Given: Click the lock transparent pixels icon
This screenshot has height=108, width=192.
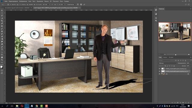Looking at the screenshot, I should pos(165,66).
